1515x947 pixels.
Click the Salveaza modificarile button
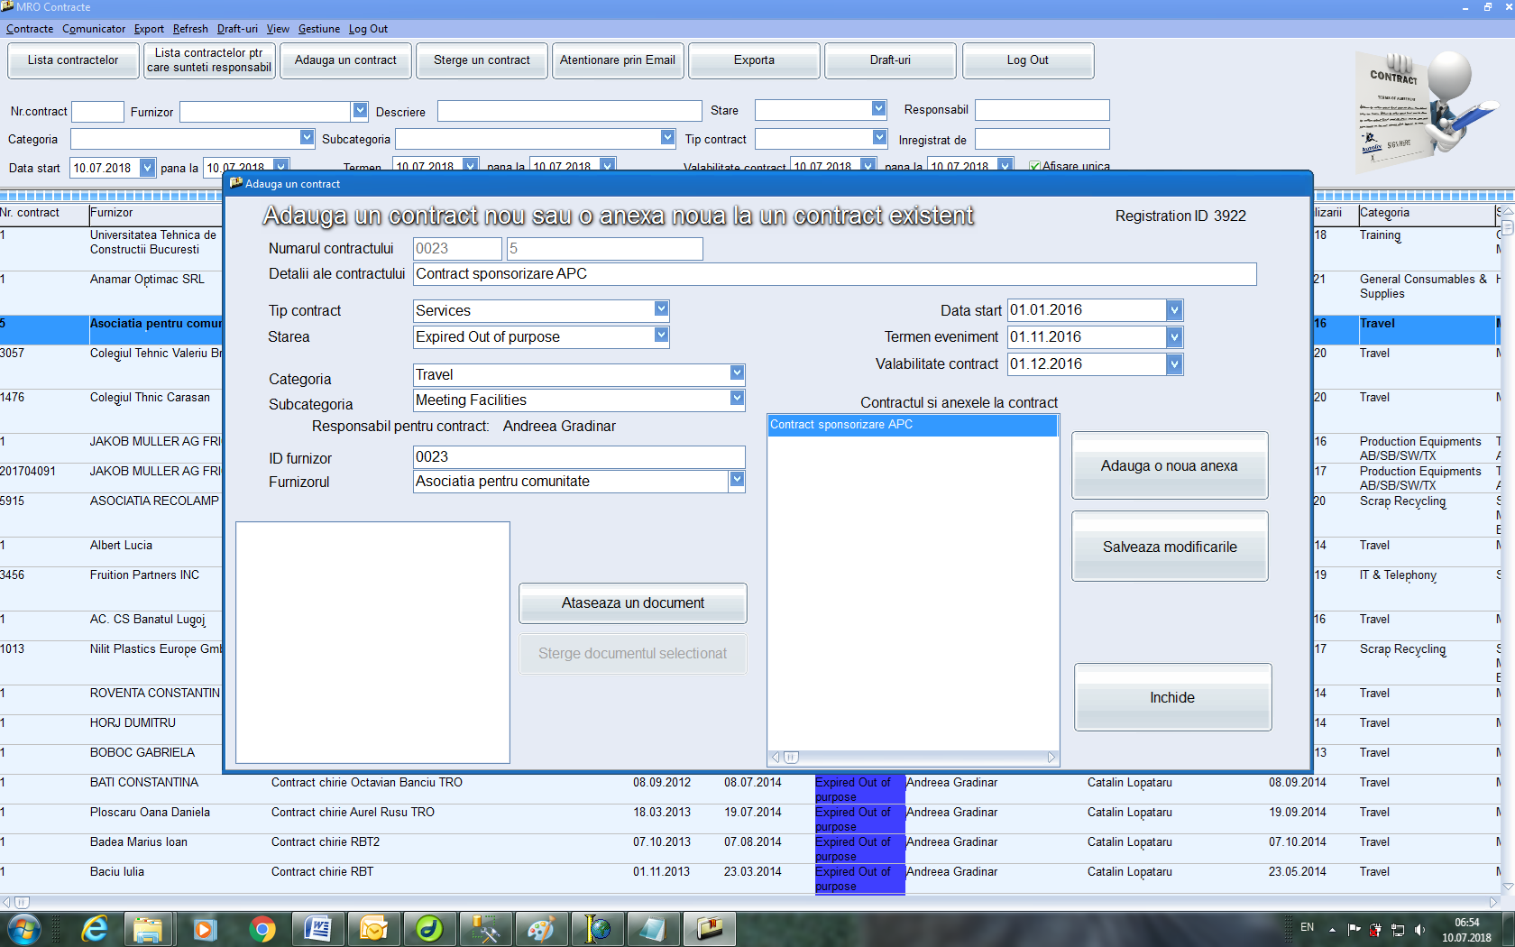(1170, 547)
